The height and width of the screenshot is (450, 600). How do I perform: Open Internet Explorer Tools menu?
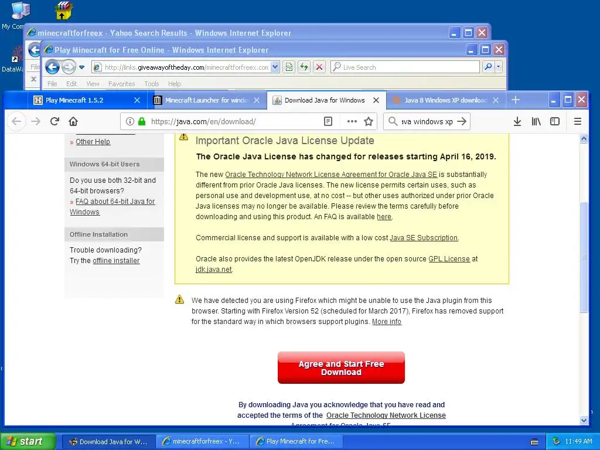point(152,83)
